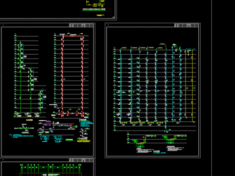Click the title block of the right drawing sheet
Image resolution: width=235 pixels, height=176 pixels.
coord(187,25)
